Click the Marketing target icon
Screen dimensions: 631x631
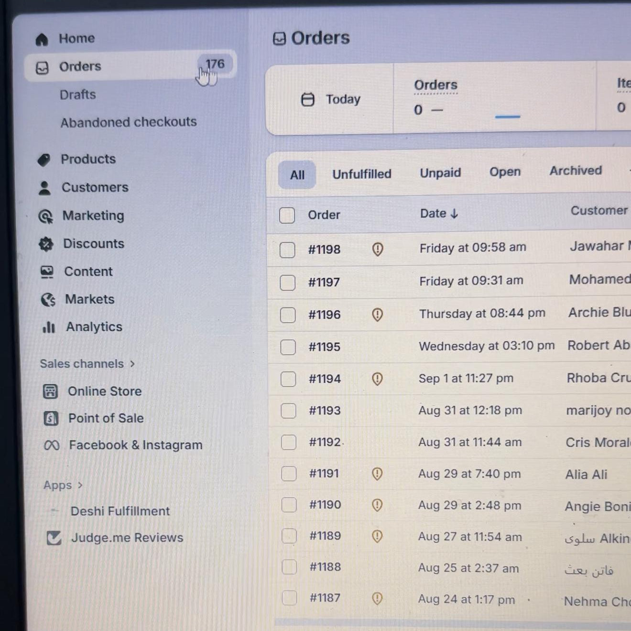point(45,217)
